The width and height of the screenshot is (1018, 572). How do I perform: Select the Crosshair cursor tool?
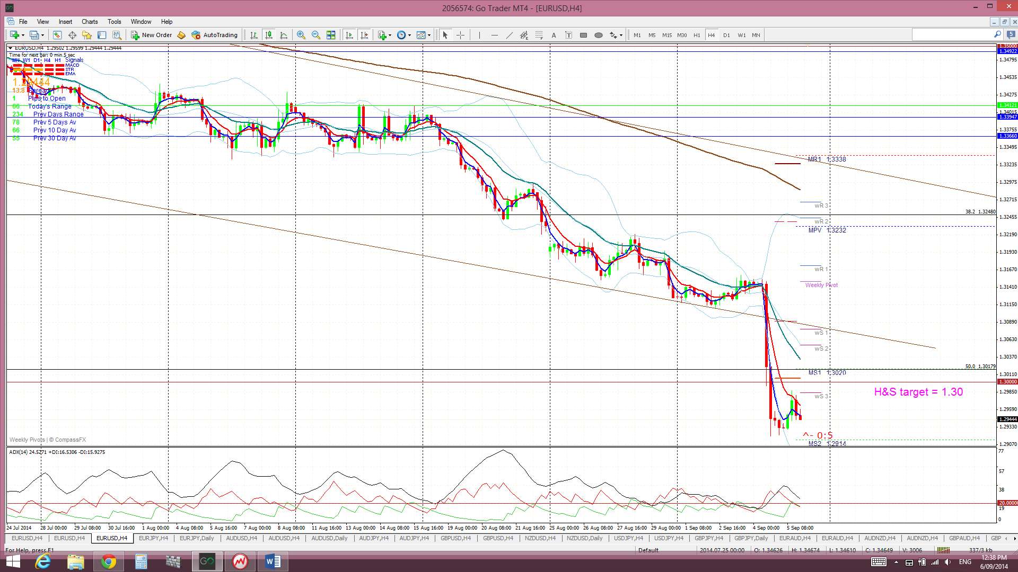click(460, 35)
